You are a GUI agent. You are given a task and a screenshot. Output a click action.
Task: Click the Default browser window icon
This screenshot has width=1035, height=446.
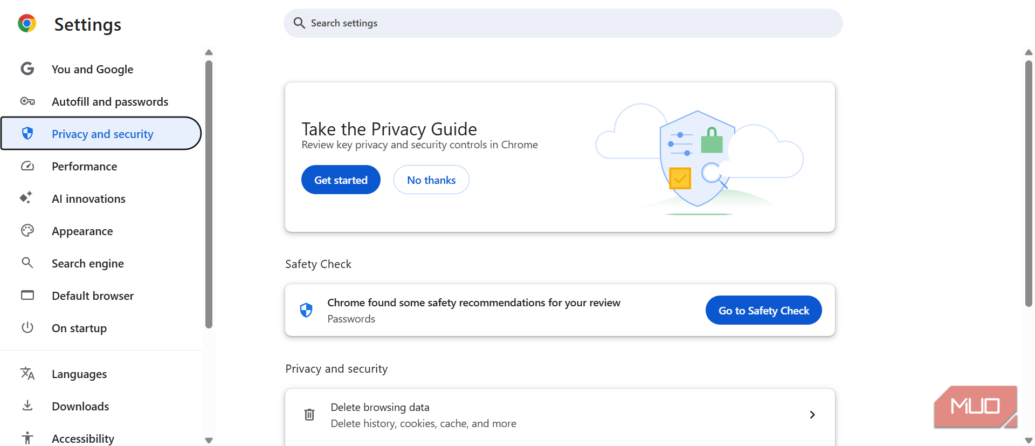(27, 295)
